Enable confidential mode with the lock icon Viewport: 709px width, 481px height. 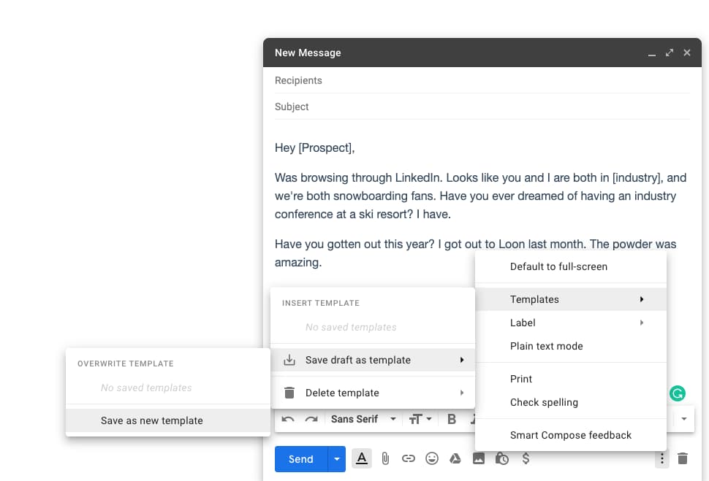point(502,458)
